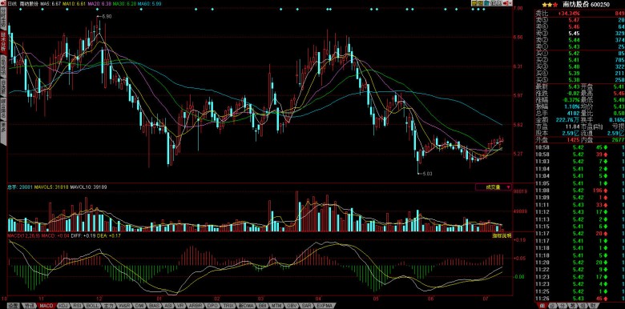Open the 成交量 indicator dropdown
625x309 pixels.
[493, 187]
